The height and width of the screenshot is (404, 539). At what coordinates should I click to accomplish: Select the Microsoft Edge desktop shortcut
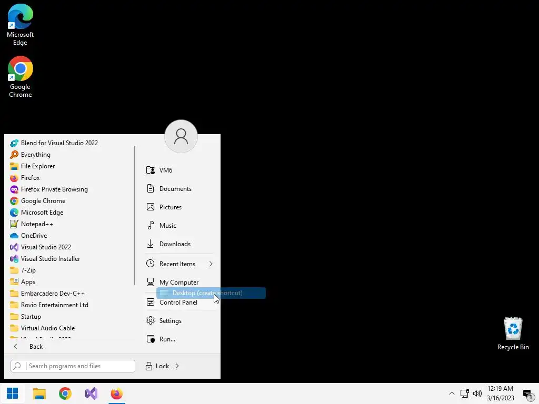click(21, 25)
